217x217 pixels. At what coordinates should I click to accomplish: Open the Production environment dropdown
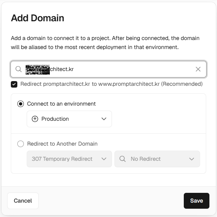click(69, 119)
